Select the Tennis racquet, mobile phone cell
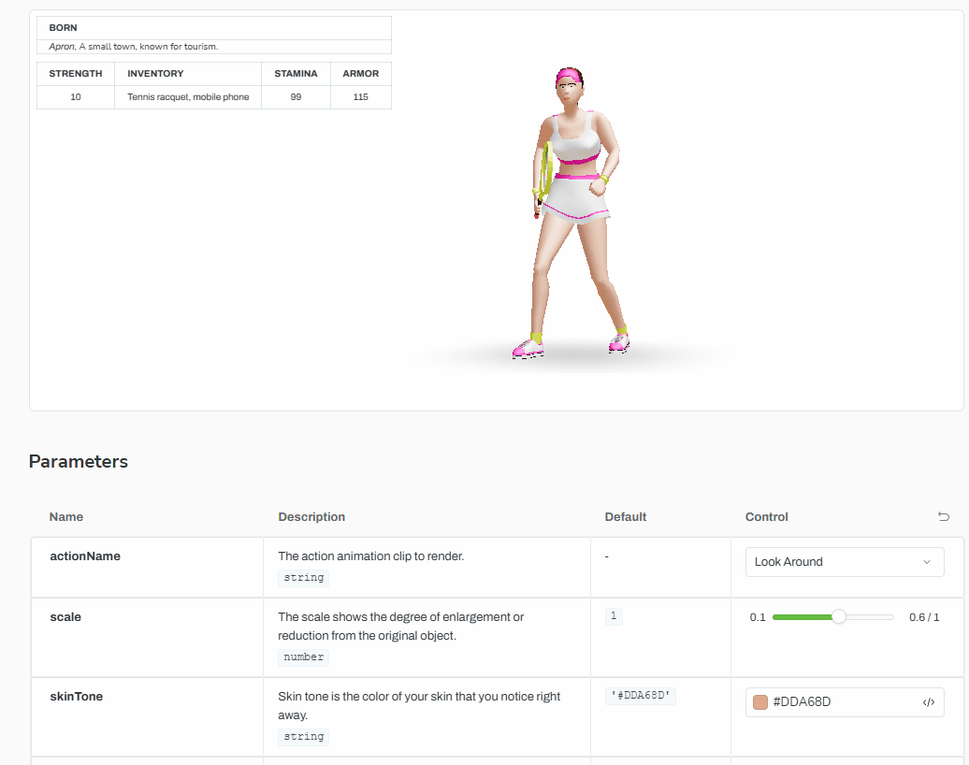 pyautogui.click(x=188, y=97)
